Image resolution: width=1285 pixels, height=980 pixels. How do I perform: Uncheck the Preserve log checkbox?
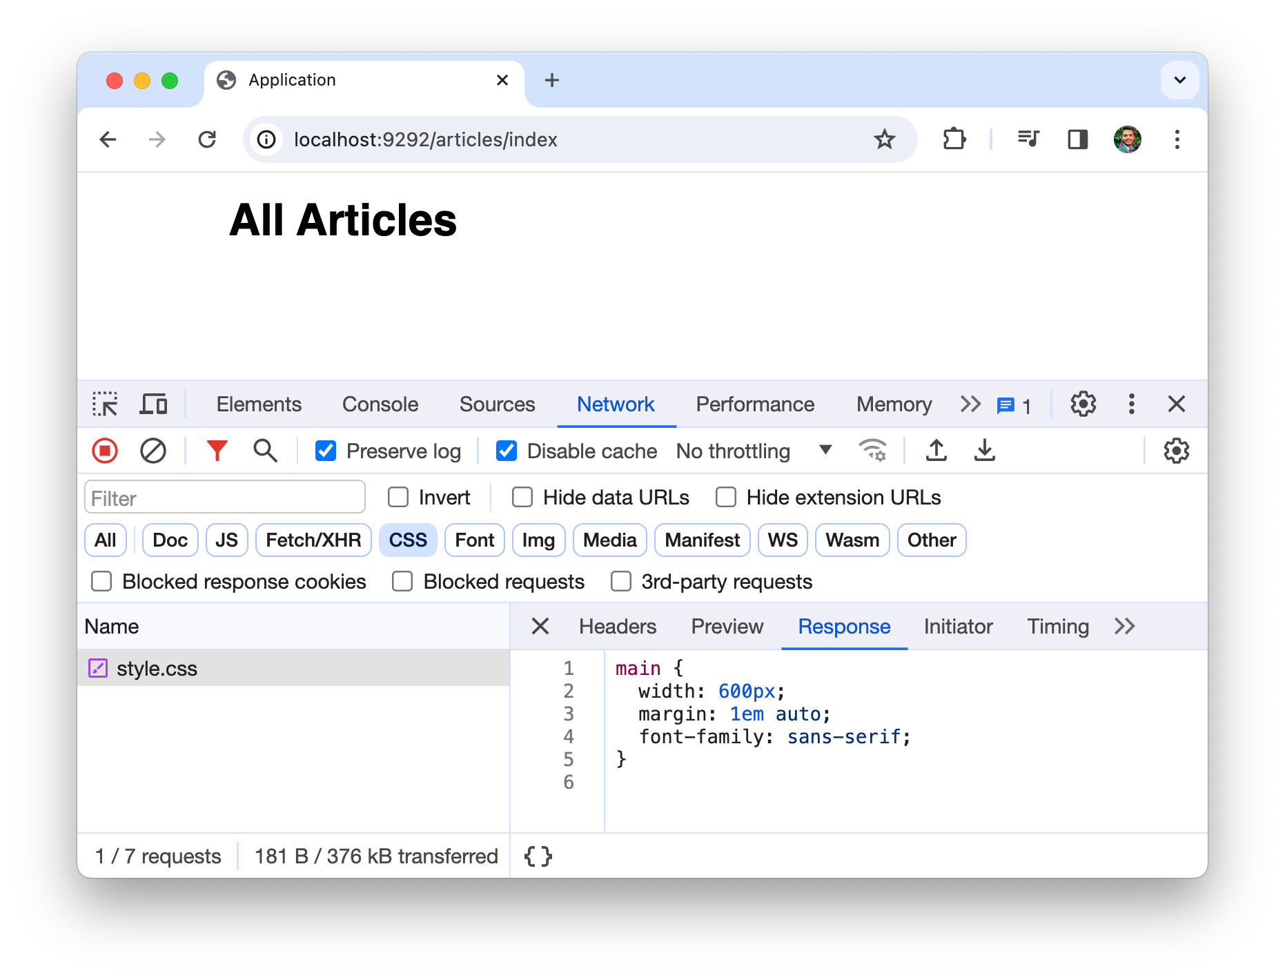tap(326, 451)
